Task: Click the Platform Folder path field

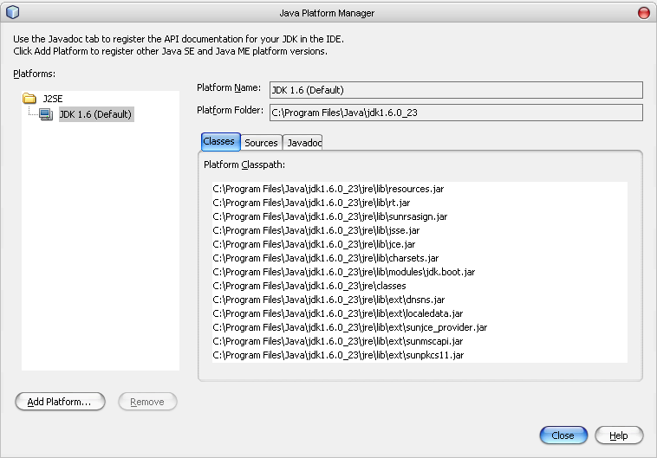Action: click(455, 113)
